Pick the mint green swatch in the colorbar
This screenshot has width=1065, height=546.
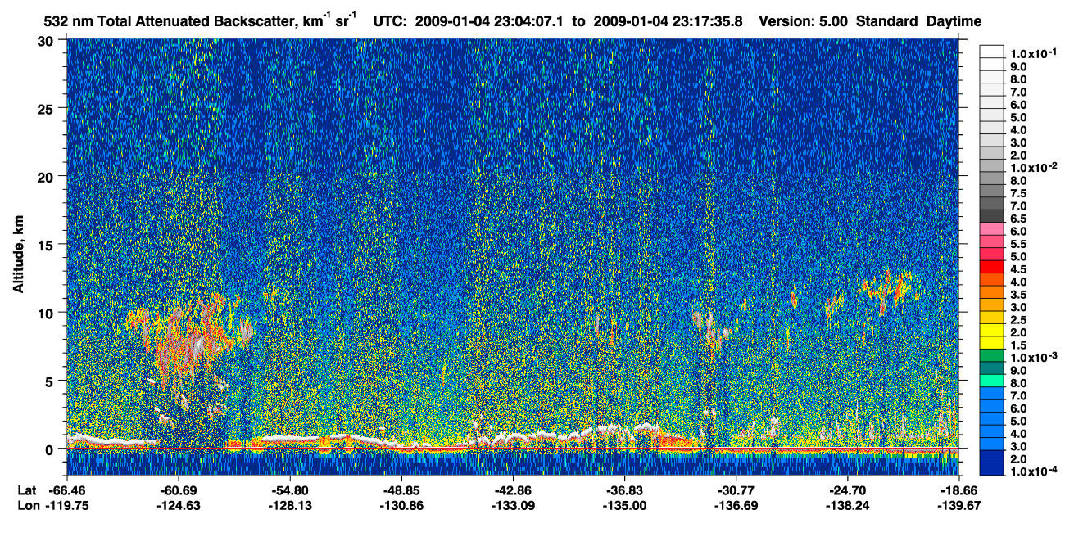(992, 380)
